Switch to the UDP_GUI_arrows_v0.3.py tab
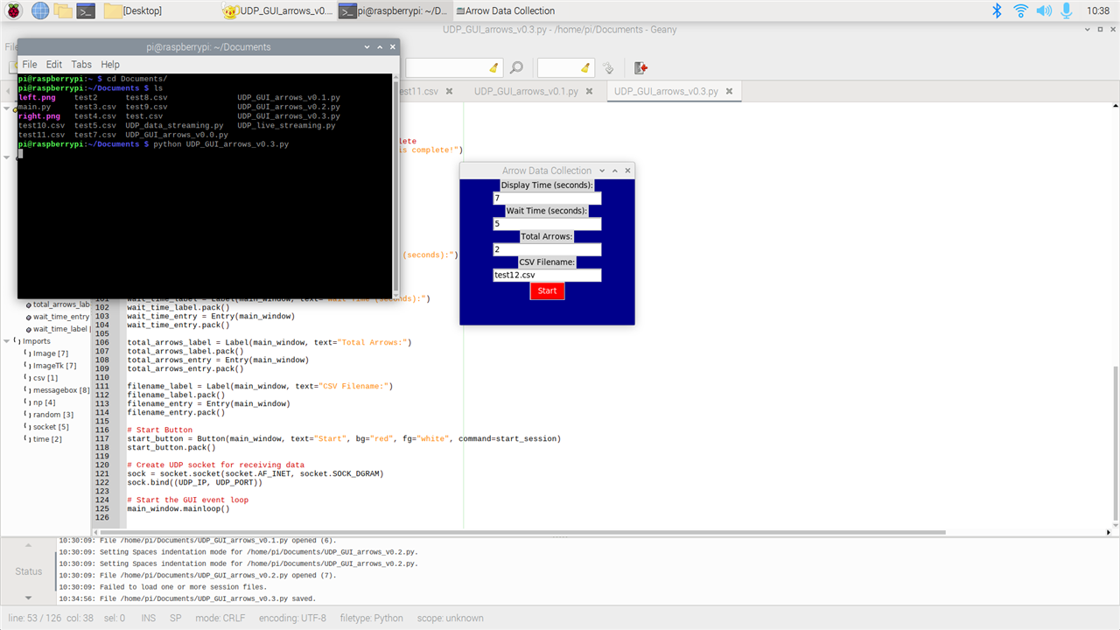Viewport: 1120px width, 630px height. [665, 91]
